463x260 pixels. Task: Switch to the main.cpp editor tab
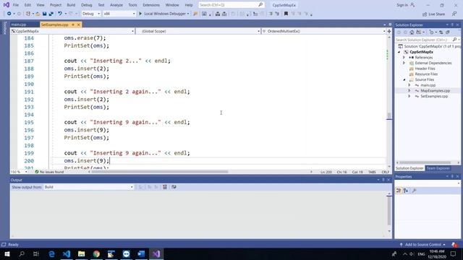[x=19, y=25]
